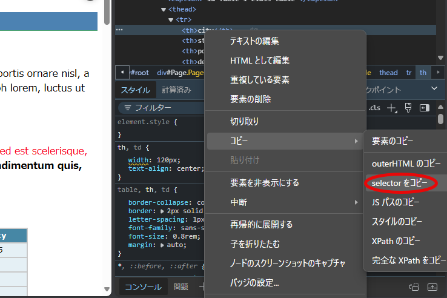Collapse the tr node in DOM tree
The image size is (447, 298).
coord(171,19)
